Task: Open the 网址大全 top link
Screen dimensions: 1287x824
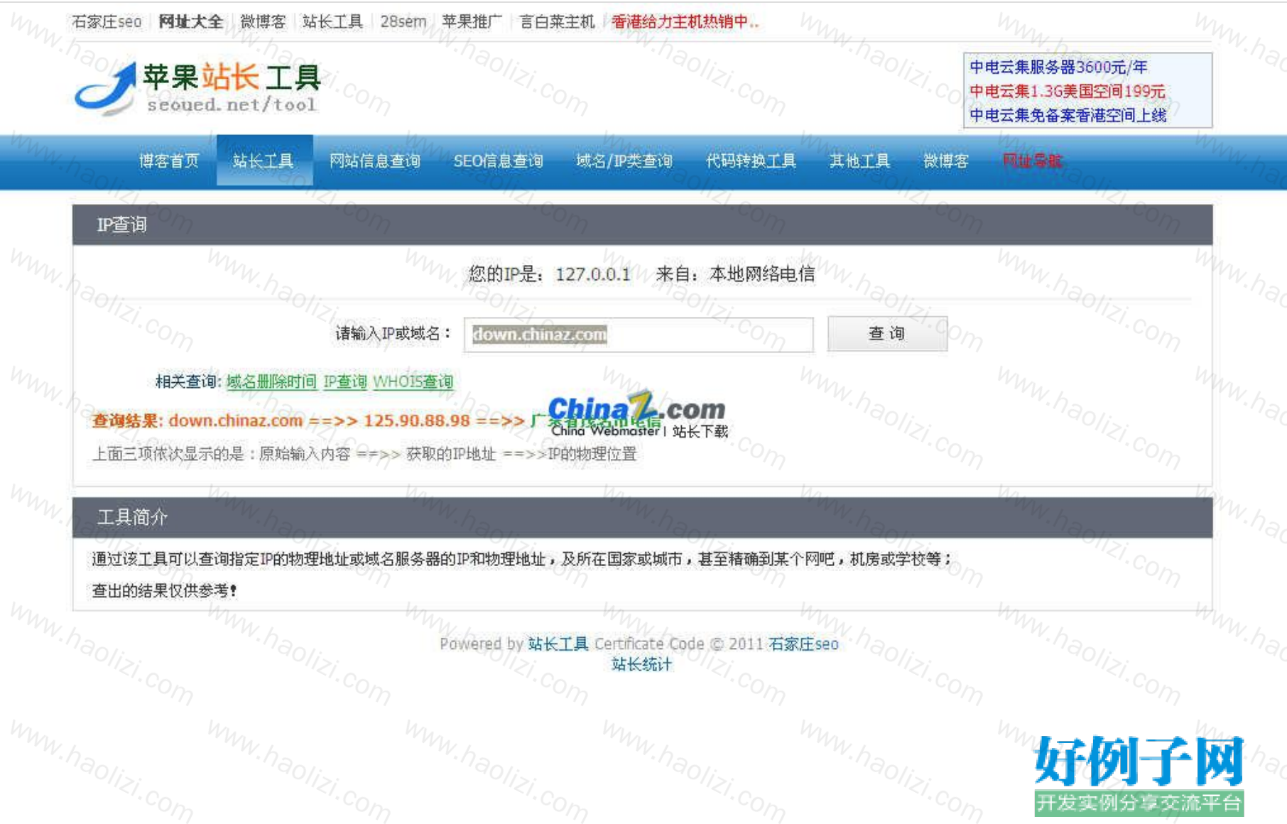Action: pyautogui.click(x=190, y=22)
